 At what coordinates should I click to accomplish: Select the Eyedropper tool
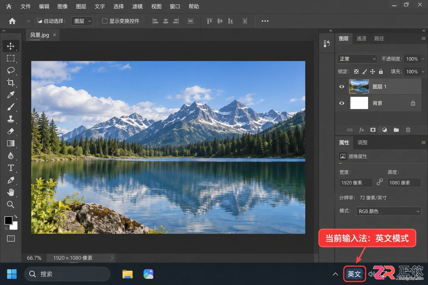11,95
